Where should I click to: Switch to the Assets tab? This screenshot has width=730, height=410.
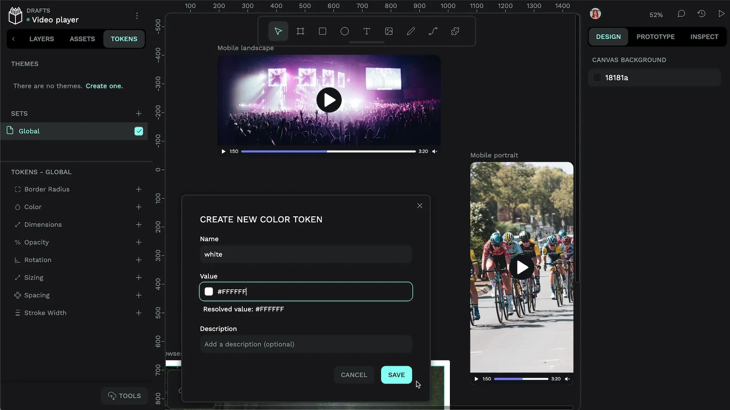82,39
